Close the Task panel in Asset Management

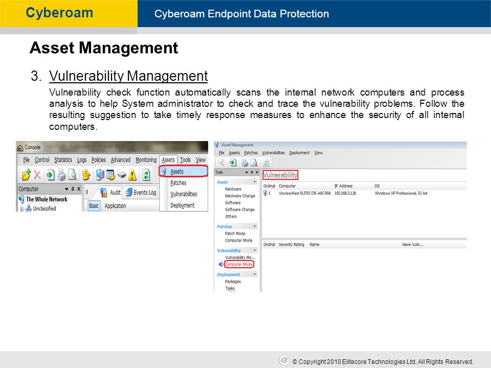coord(257,172)
